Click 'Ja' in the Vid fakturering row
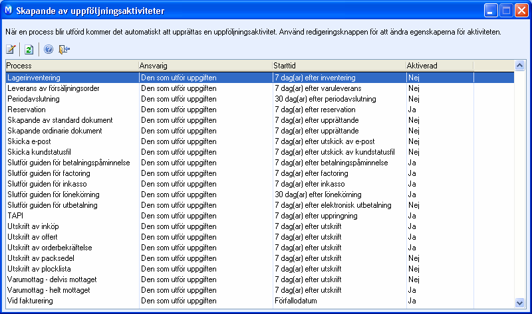The height and width of the screenshot is (314, 532). click(412, 301)
